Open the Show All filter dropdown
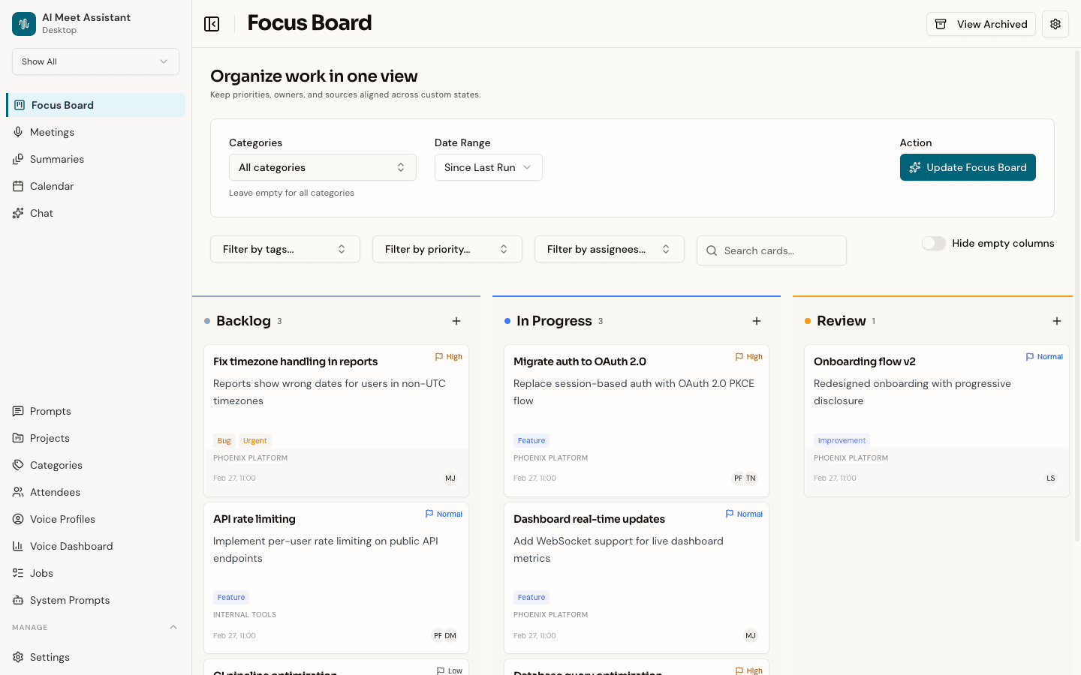This screenshot has width=1081, height=675. point(95,61)
